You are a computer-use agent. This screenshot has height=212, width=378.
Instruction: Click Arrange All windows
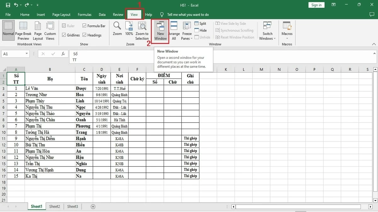174,30
